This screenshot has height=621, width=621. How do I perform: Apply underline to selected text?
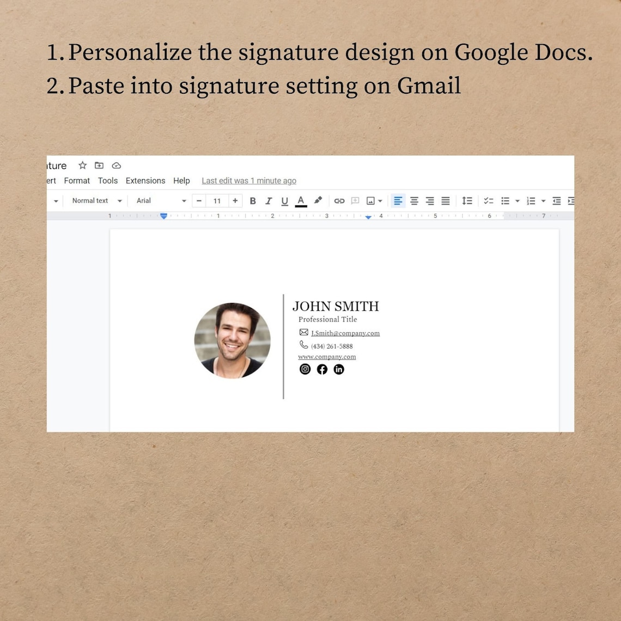tap(284, 200)
